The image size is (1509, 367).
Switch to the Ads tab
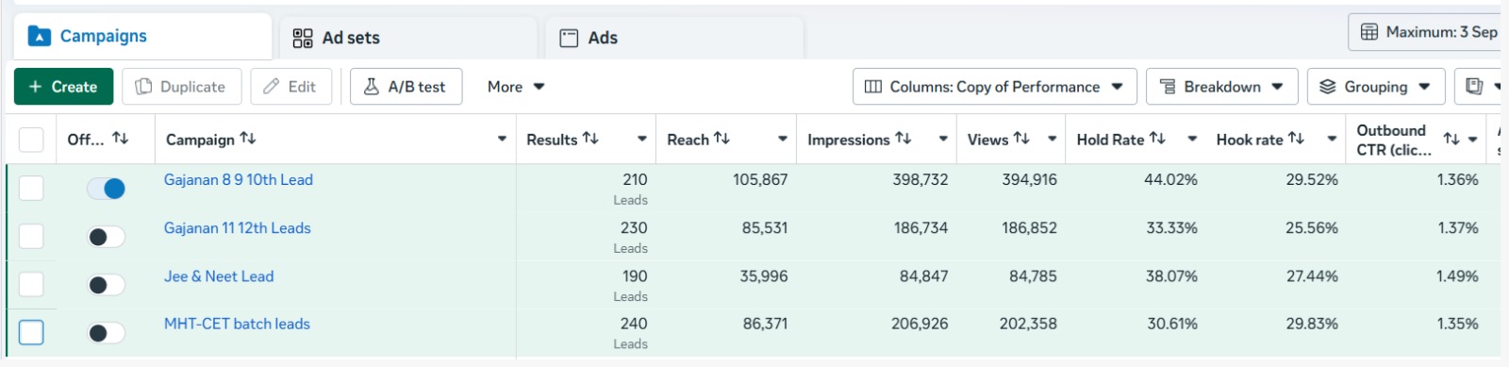(675, 38)
